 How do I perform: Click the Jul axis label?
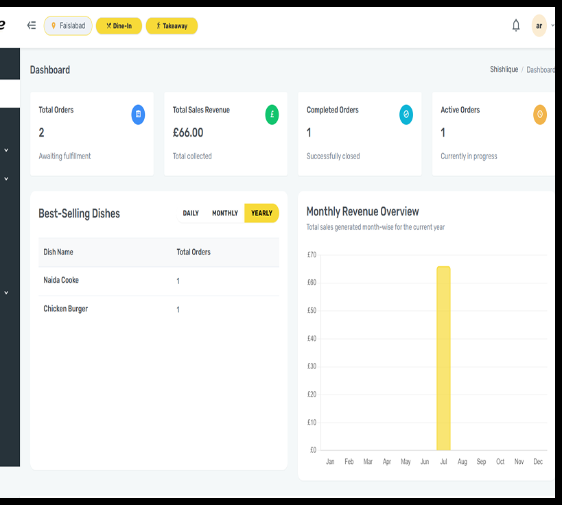pyautogui.click(x=443, y=462)
